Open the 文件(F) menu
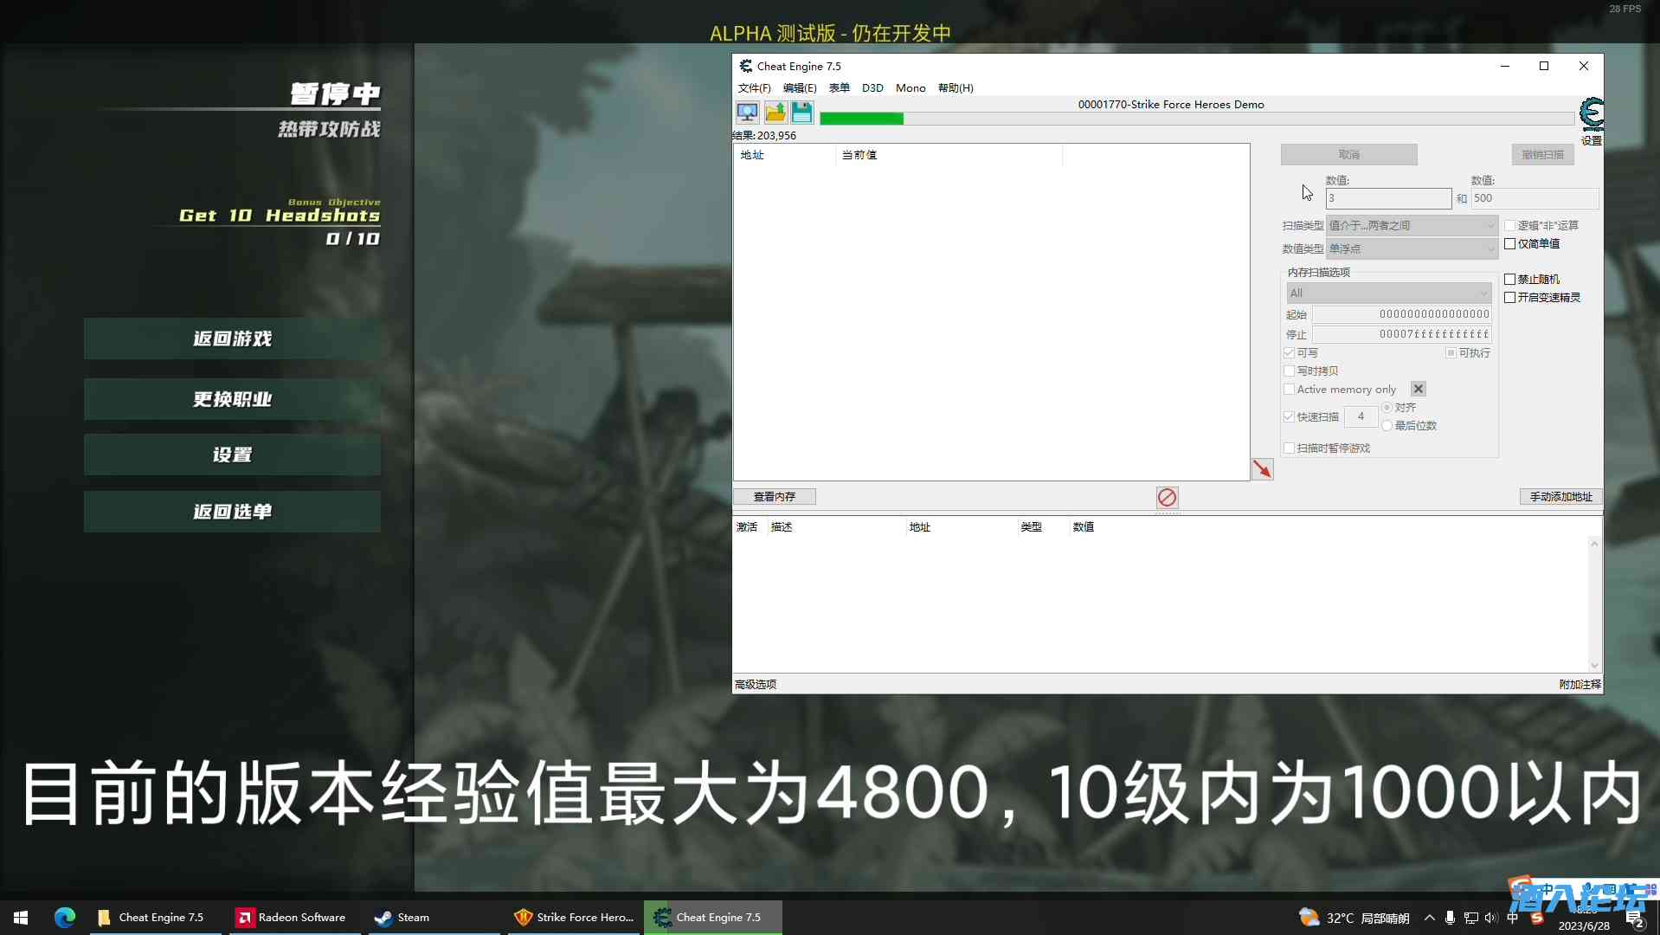Viewport: 1660px width, 935px height. tap(754, 88)
